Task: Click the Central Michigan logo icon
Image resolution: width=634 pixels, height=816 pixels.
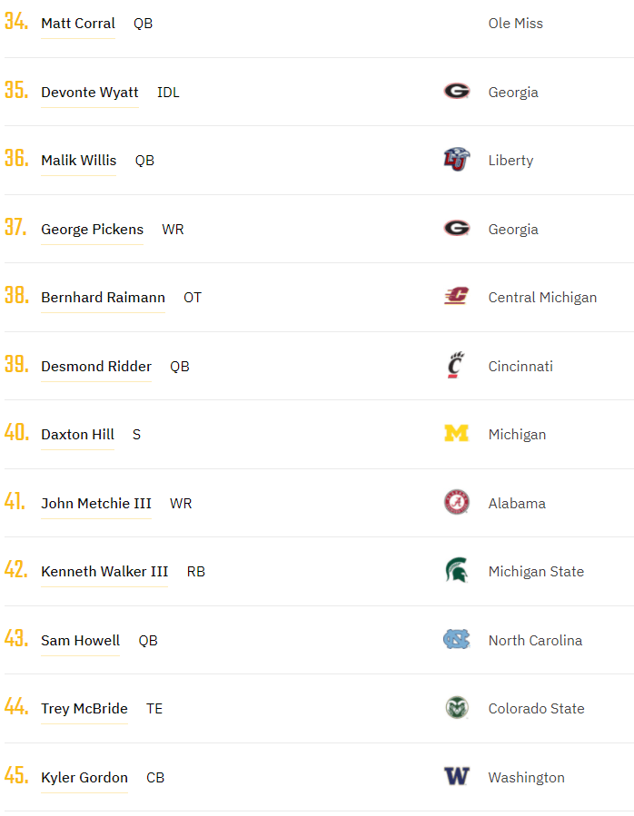Action: click(456, 297)
